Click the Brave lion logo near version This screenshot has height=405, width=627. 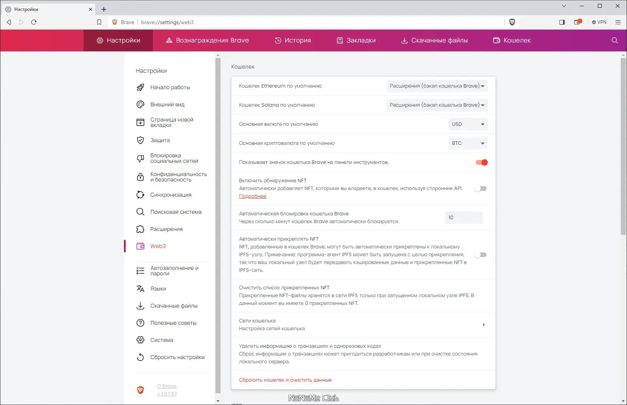pyautogui.click(x=140, y=390)
